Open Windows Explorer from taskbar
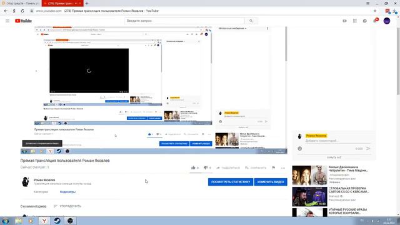Viewport: 400px width, 225px height. click(18, 221)
